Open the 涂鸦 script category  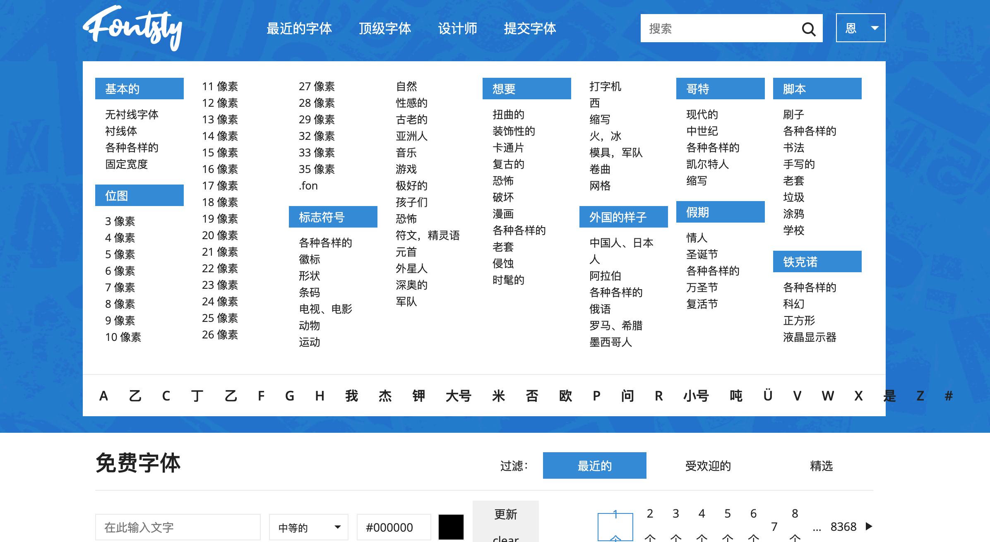coord(793,214)
